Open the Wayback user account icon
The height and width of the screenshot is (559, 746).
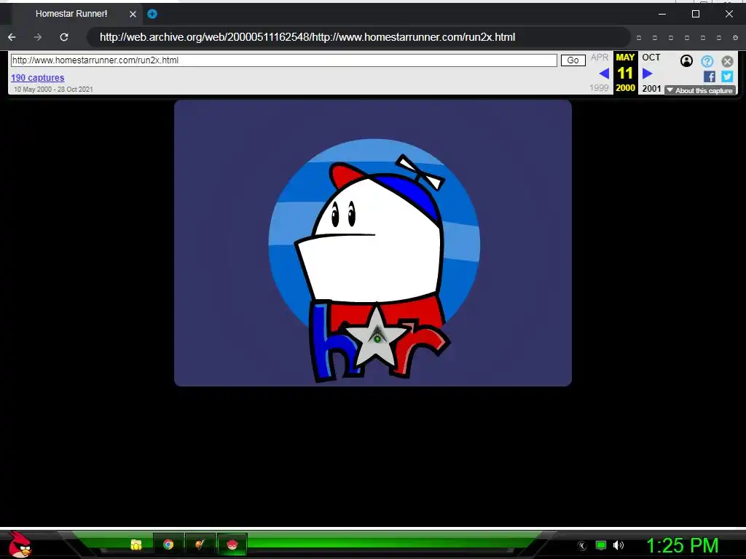[x=686, y=61]
